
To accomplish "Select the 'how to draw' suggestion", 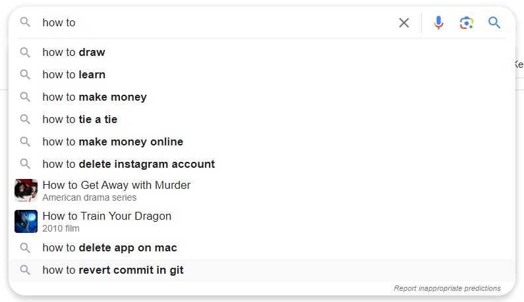I will (262, 53).
